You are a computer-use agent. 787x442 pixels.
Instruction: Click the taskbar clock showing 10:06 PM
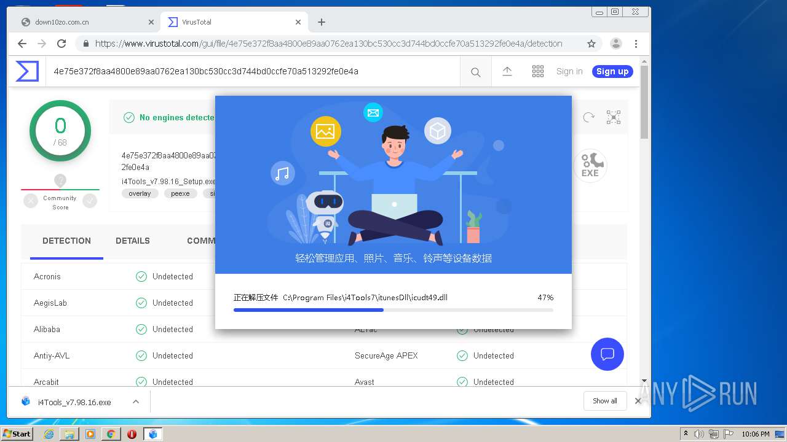pos(756,434)
